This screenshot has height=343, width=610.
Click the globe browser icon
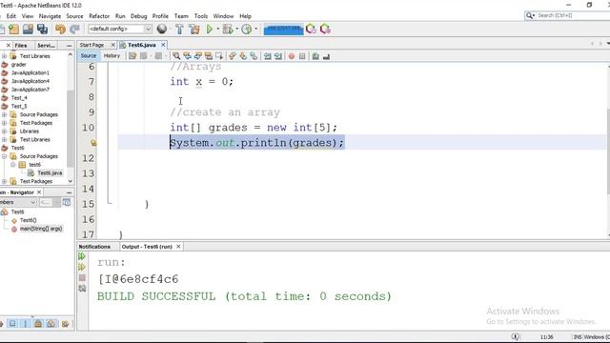[x=162, y=29]
